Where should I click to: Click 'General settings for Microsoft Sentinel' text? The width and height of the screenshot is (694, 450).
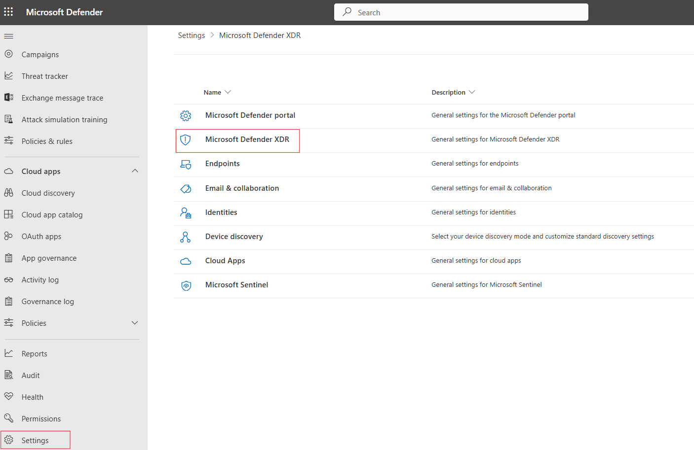(487, 285)
